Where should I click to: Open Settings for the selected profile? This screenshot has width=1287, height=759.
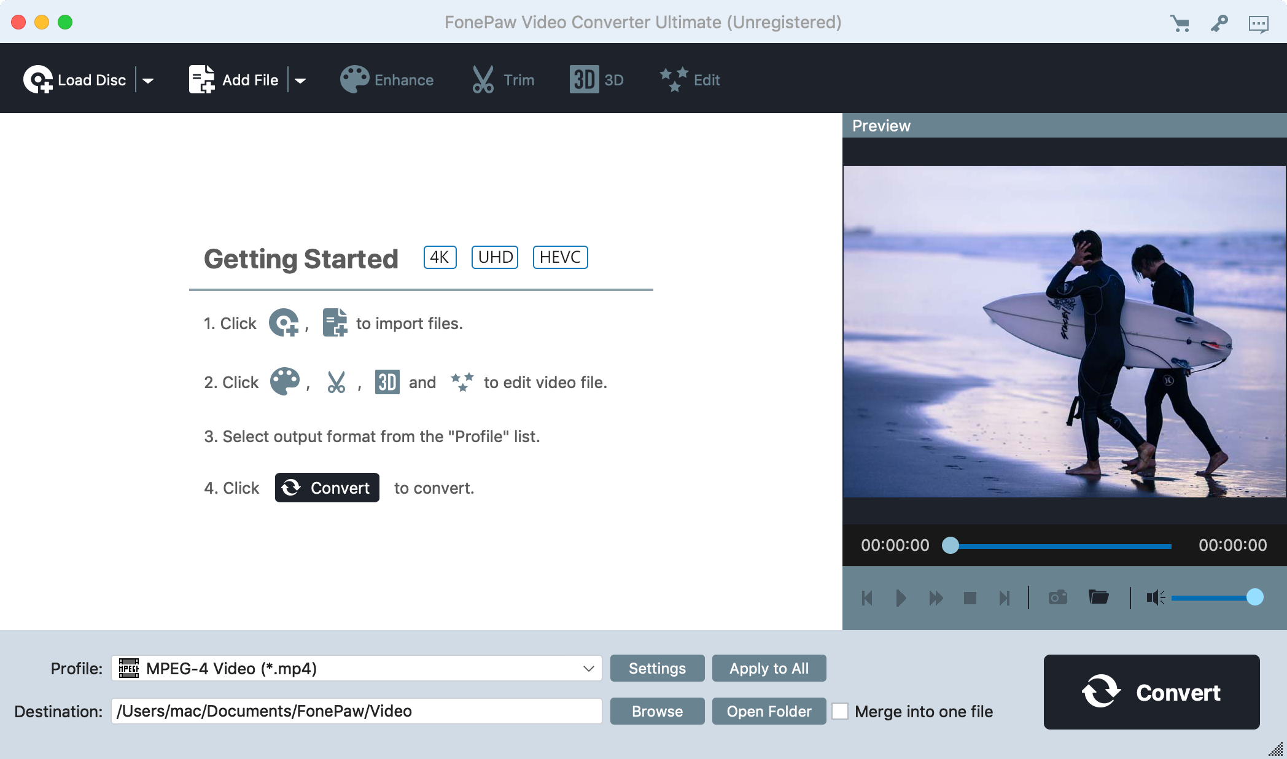pos(656,668)
